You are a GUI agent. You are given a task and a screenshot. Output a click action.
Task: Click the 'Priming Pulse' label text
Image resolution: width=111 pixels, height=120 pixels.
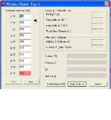tap(53, 14)
